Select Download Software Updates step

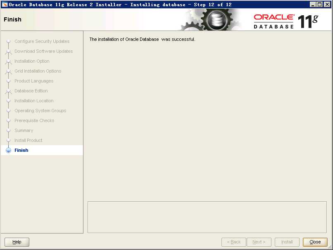pos(43,51)
